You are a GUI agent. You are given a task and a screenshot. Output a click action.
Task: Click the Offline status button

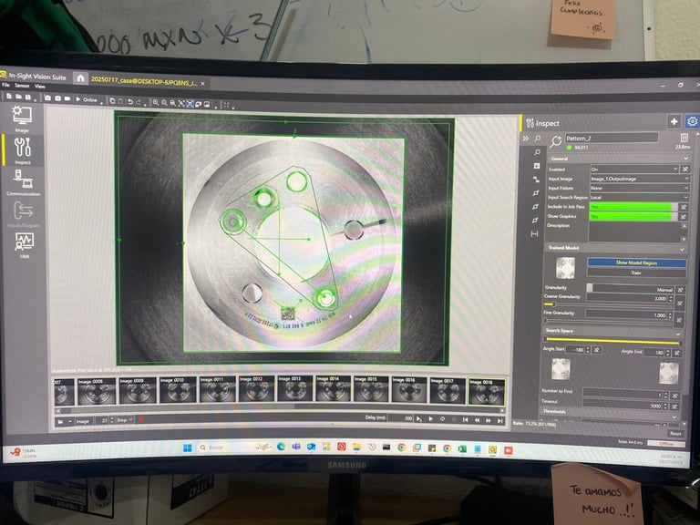665,443
